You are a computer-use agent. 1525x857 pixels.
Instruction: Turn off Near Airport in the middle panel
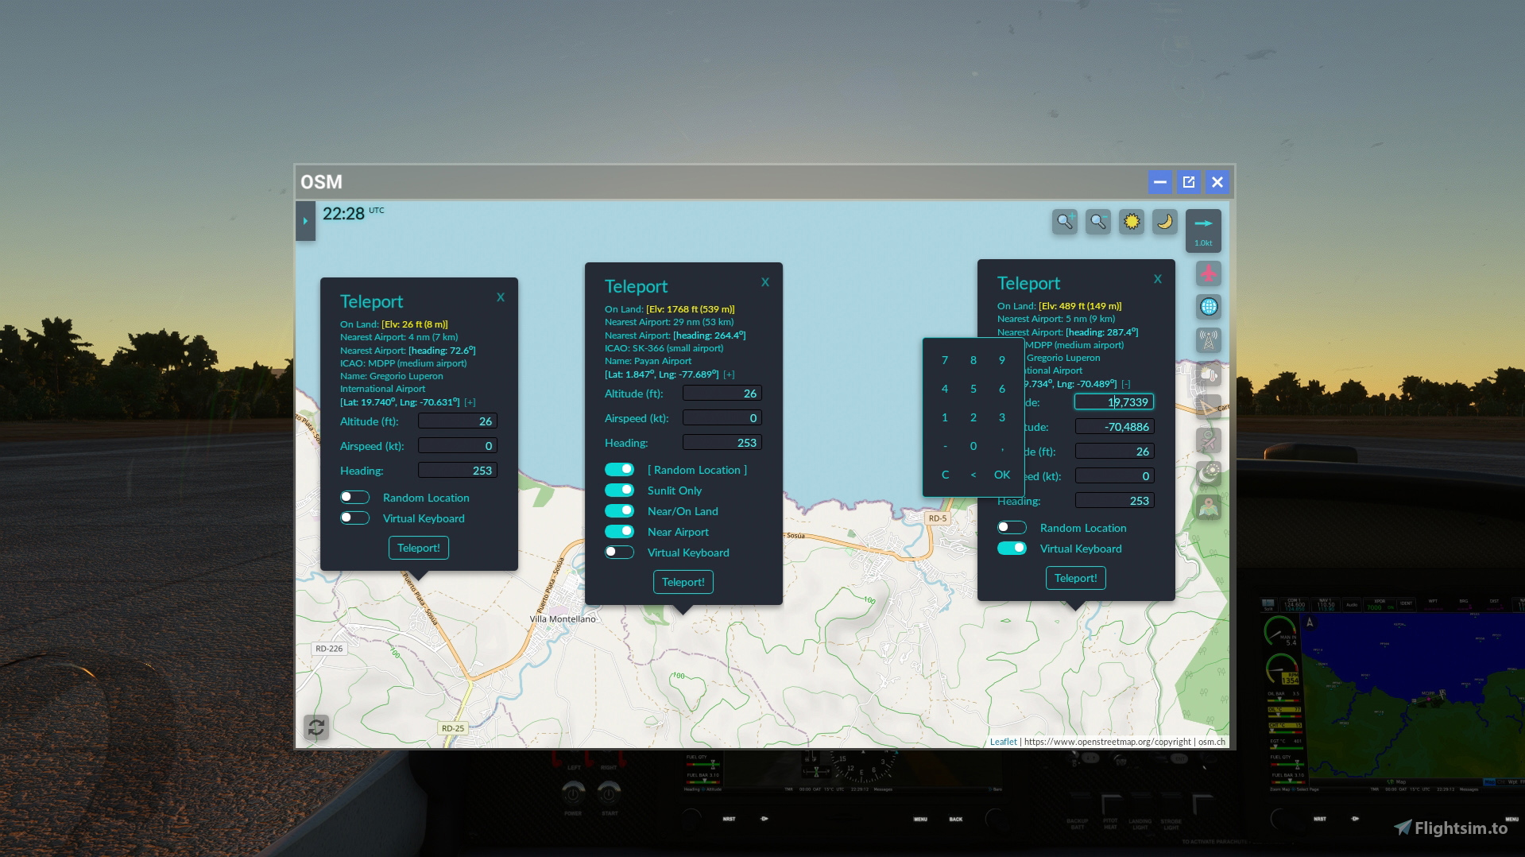[x=619, y=531]
